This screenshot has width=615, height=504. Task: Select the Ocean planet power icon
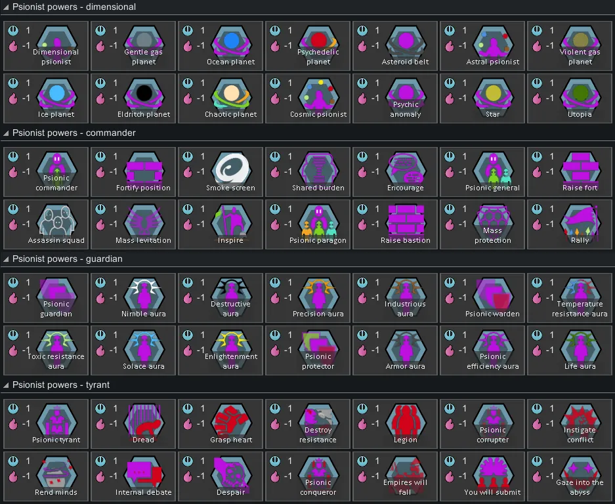(x=231, y=41)
